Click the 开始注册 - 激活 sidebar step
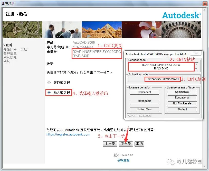The image size is (209, 171). (15, 49)
